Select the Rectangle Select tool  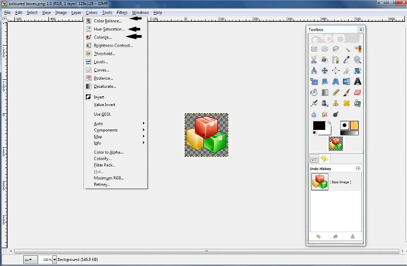point(314,49)
